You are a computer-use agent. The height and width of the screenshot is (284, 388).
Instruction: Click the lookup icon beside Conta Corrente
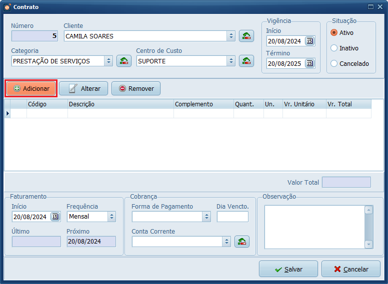(x=241, y=242)
